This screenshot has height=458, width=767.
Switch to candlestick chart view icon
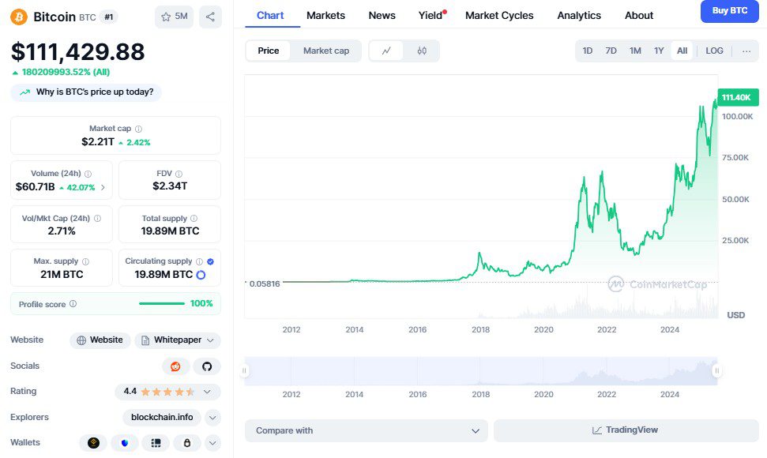pyautogui.click(x=422, y=51)
